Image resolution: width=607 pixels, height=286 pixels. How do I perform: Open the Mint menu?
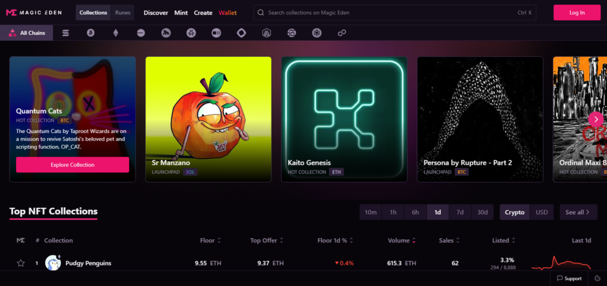(x=181, y=13)
